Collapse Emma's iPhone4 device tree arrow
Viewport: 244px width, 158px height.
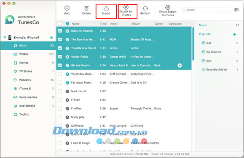(5, 38)
